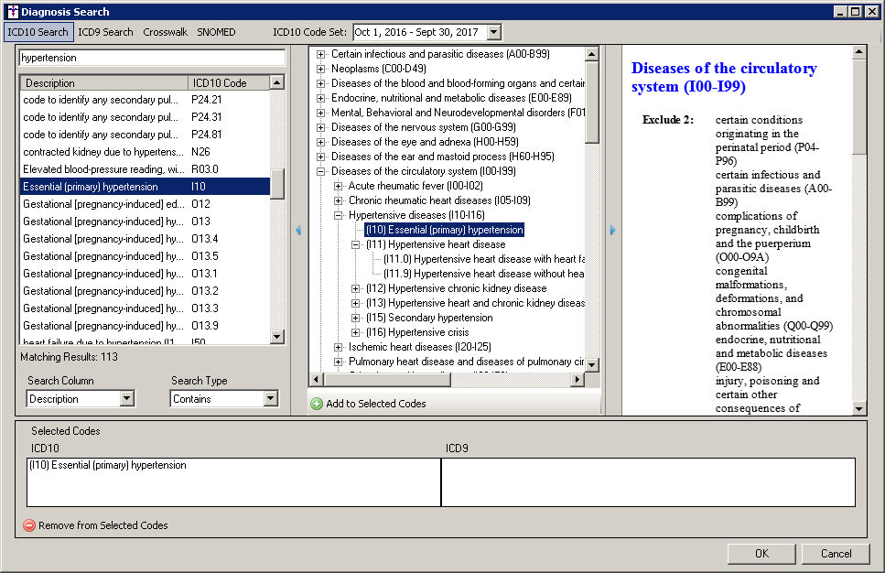Switch to ICD9 Search tab

pyautogui.click(x=105, y=32)
